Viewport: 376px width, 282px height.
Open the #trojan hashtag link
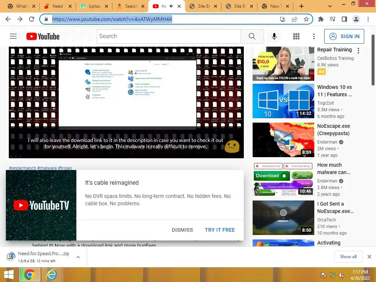point(65,168)
